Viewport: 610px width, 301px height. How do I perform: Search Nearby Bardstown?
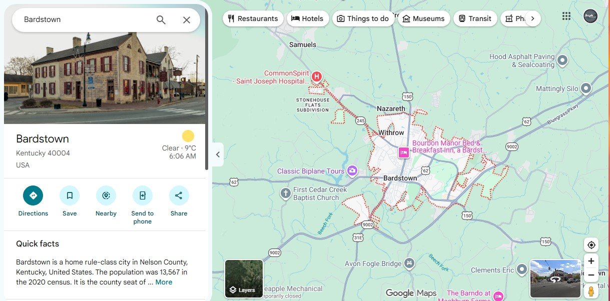coord(106,201)
